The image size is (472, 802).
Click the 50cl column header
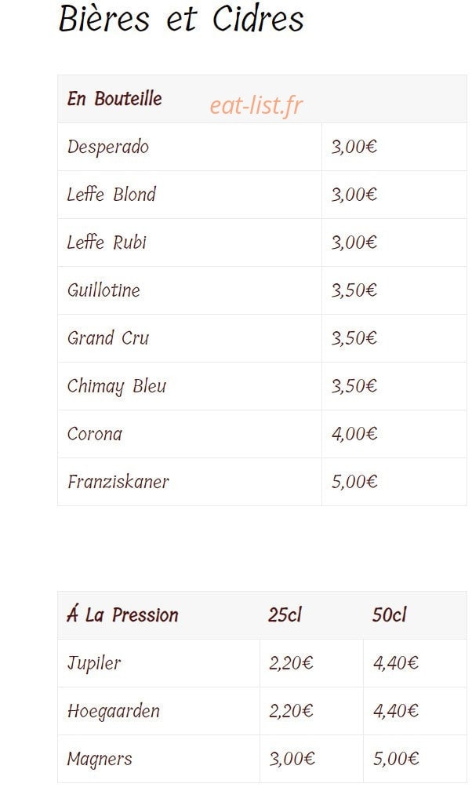[x=389, y=614]
